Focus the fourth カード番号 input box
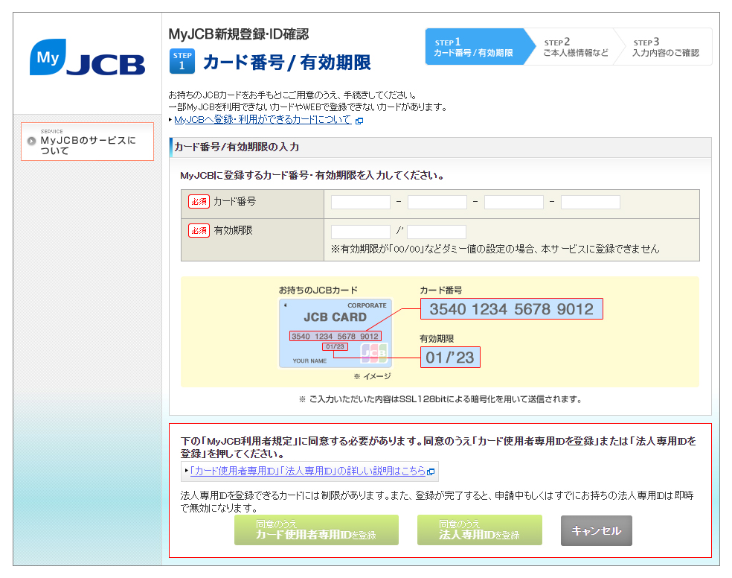This screenshot has height=578, width=732. (590, 203)
